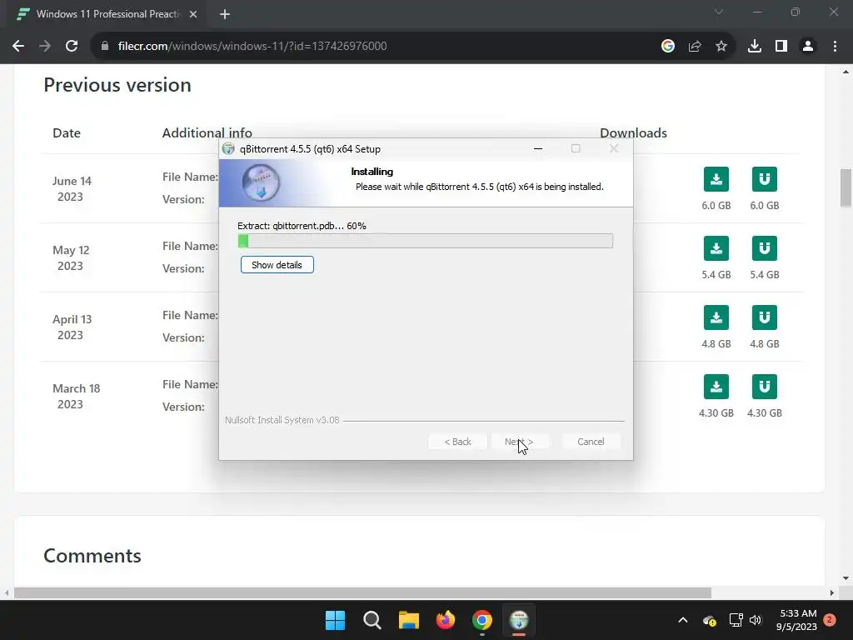Click the Google icon in the address bar
The image size is (853, 640).
667,47
